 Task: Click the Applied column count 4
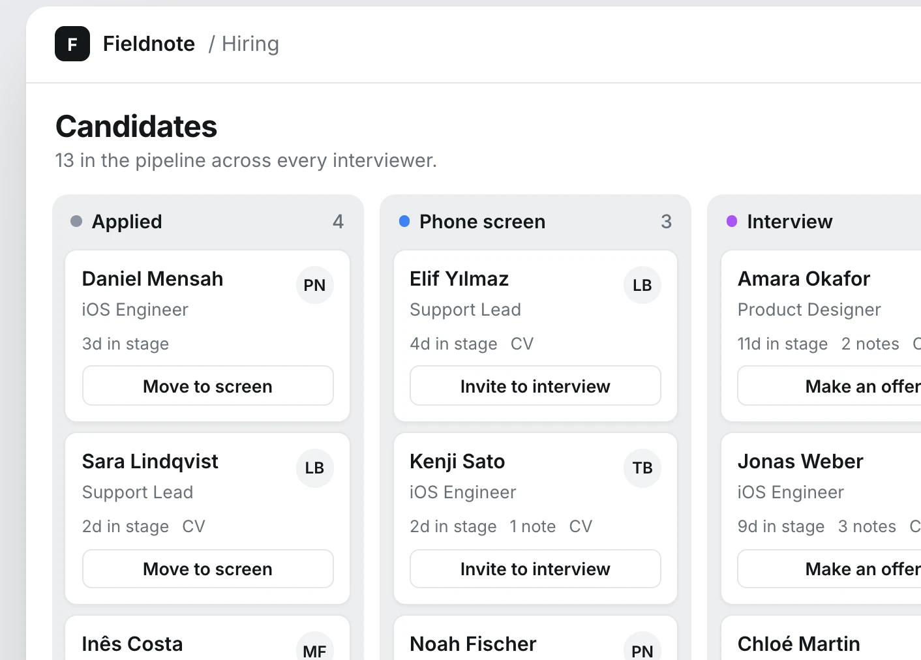(338, 222)
